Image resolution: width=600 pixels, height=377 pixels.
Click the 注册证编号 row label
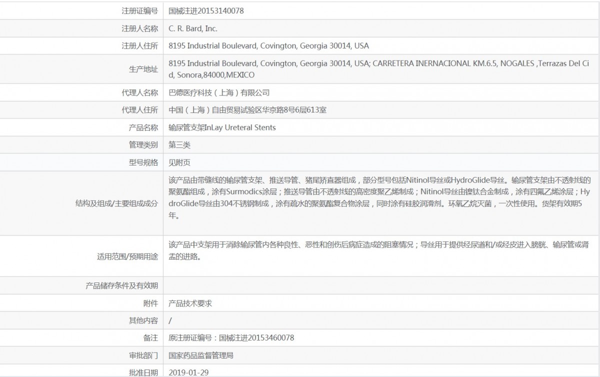[x=139, y=10]
